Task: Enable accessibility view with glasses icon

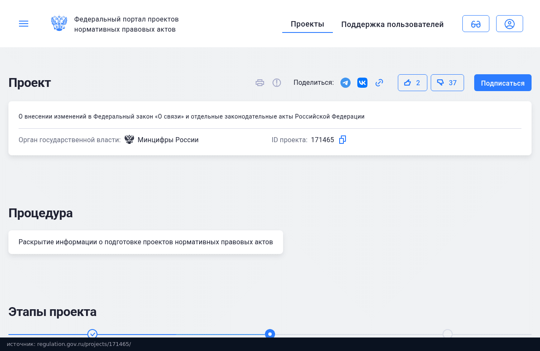Action: 476,24
